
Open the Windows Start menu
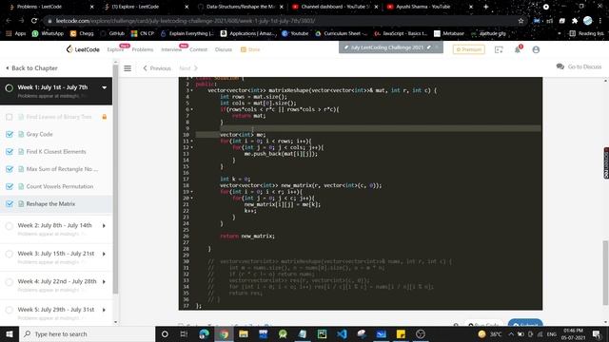pyautogui.click(x=10, y=333)
